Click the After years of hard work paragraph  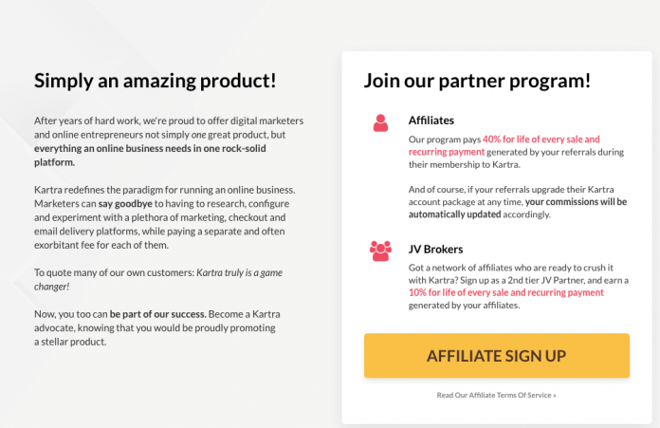pos(169,141)
